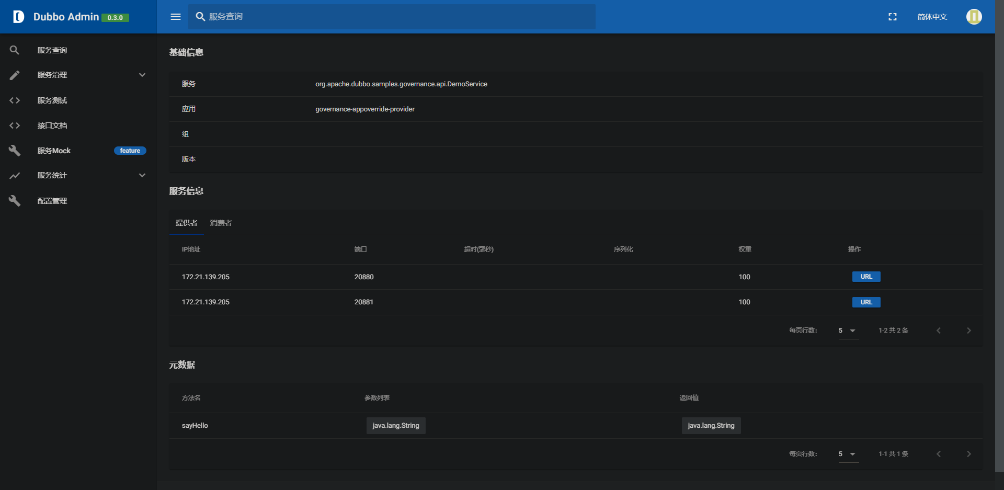Viewport: 1004px width, 490px height.
Task: Click the hamburger menu icon to collapse sidebar
Action: coord(176,17)
